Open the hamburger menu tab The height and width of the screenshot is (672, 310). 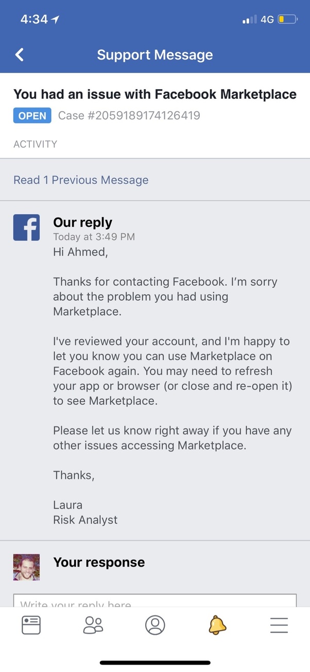(279, 625)
